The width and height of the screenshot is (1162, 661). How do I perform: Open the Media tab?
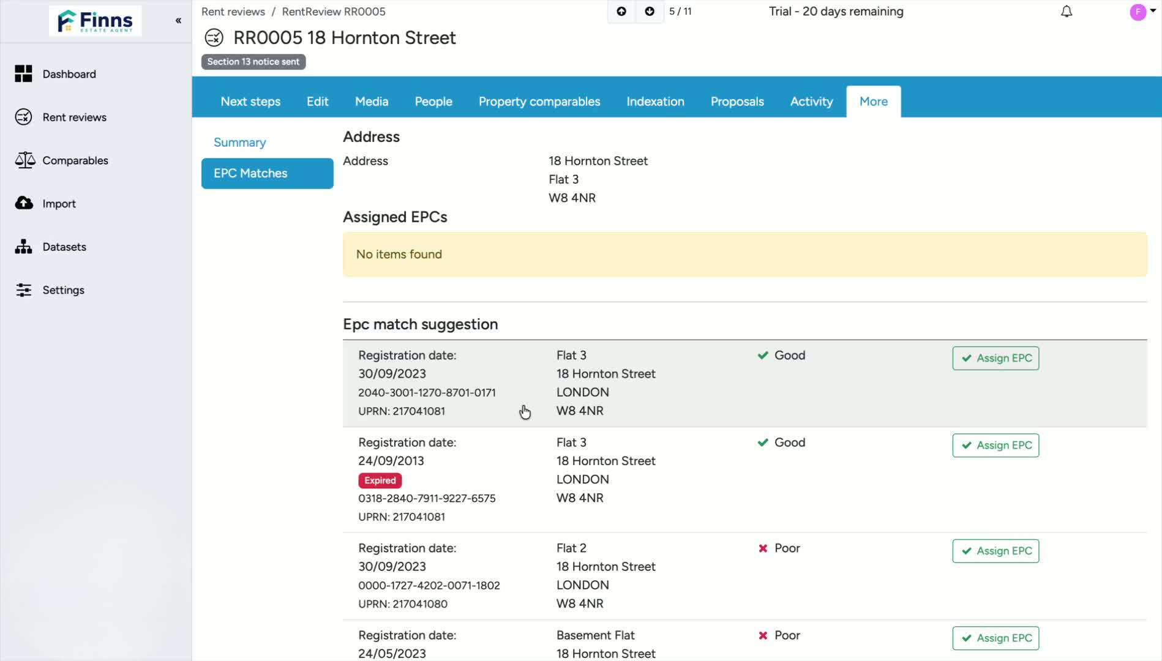(x=372, y=102)
